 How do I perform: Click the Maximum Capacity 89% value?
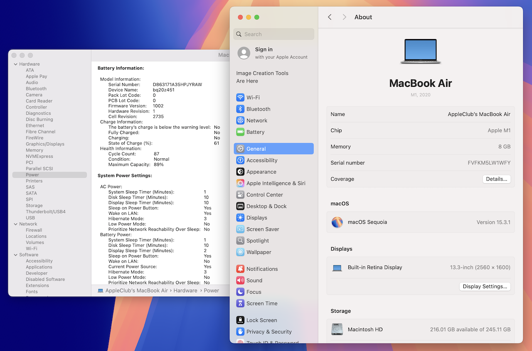coord(158,164)
